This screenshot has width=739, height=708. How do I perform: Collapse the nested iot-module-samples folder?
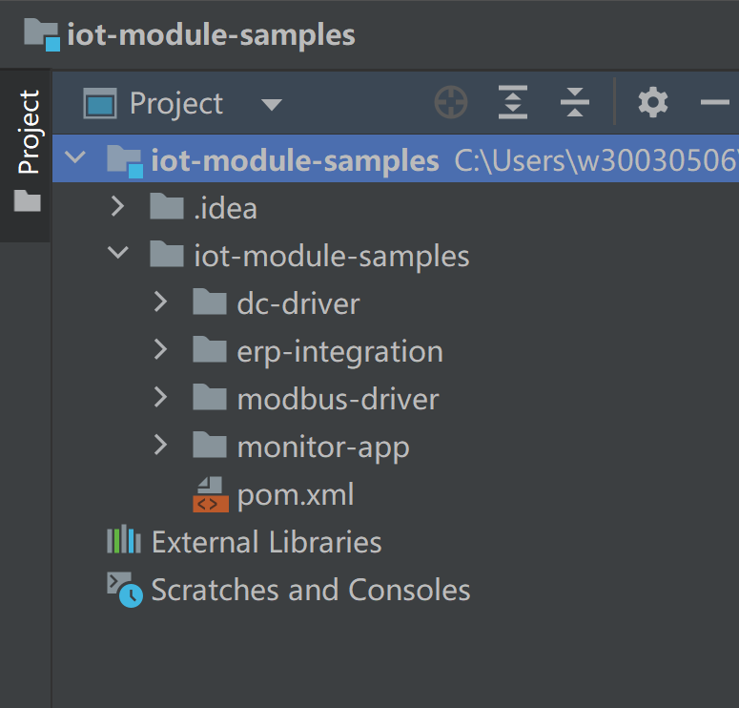(x=118, y=255)
